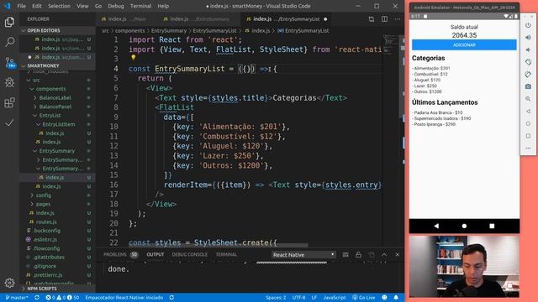
Task: Open the Explorer view in activity bar
Action: (x=9, y=22)
